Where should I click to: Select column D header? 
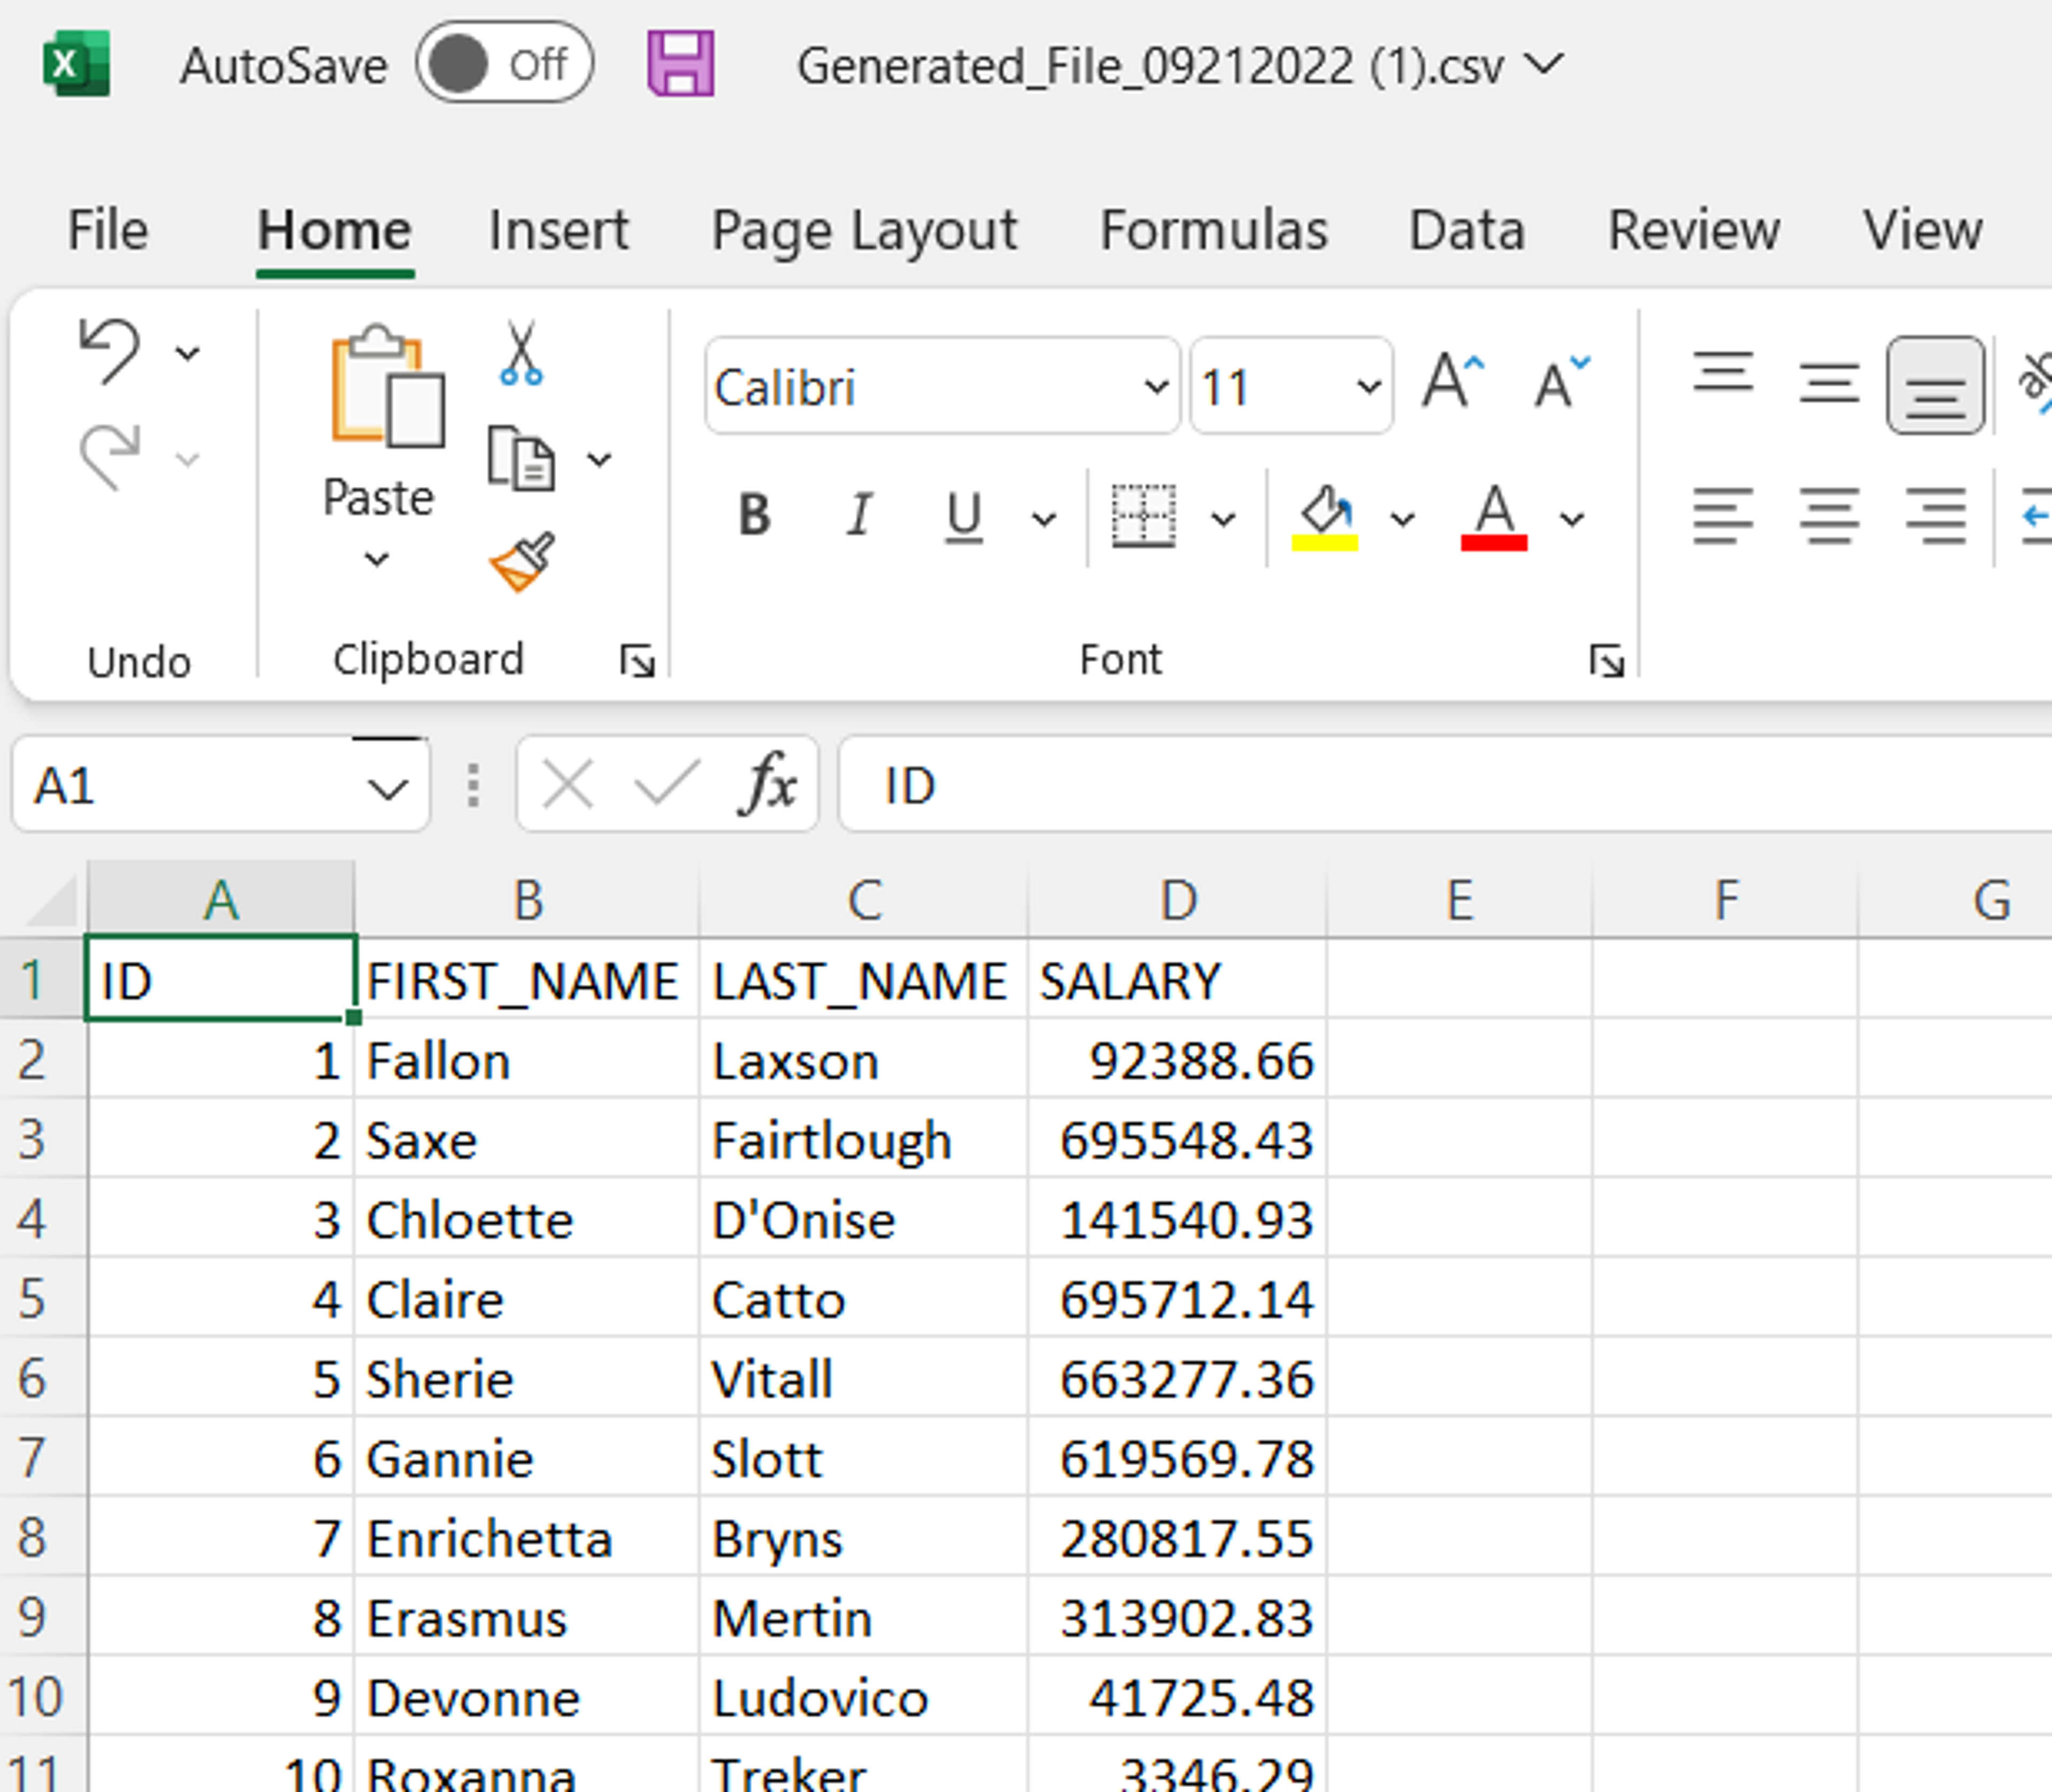tap(1178, 900)
